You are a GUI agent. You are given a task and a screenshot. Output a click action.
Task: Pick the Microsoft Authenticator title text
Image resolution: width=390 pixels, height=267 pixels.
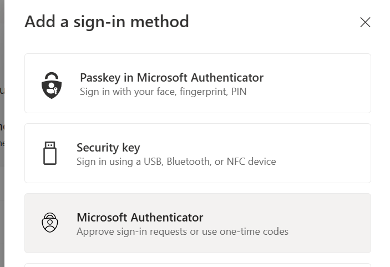pos(140,217)
